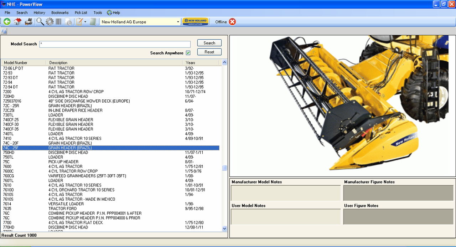Click the New Holland Agriculture logo
Screen dimensions: 456x247
coord(195,22)
